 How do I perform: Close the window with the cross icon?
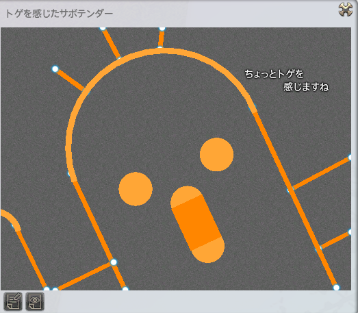(x=346, y=10)
